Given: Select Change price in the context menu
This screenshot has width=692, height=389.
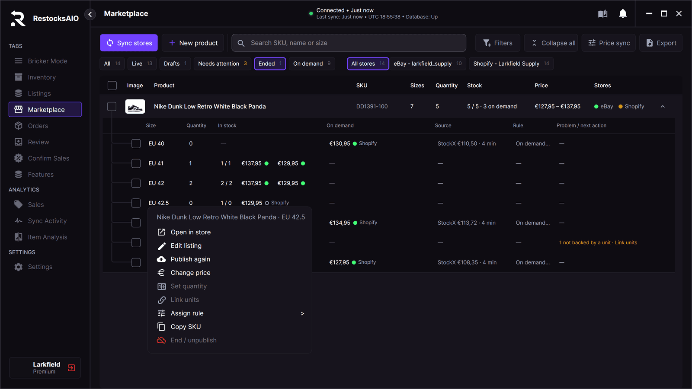Looking at the screenshot, I should (230, 273).
